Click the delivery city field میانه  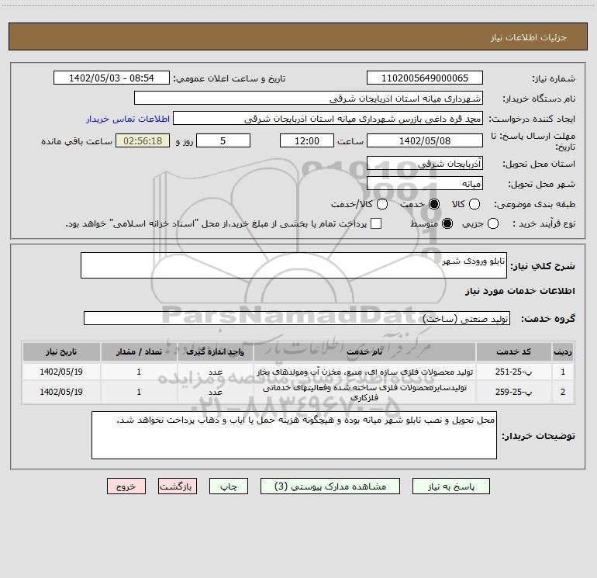pyautogui.click(x=425, y=184)
